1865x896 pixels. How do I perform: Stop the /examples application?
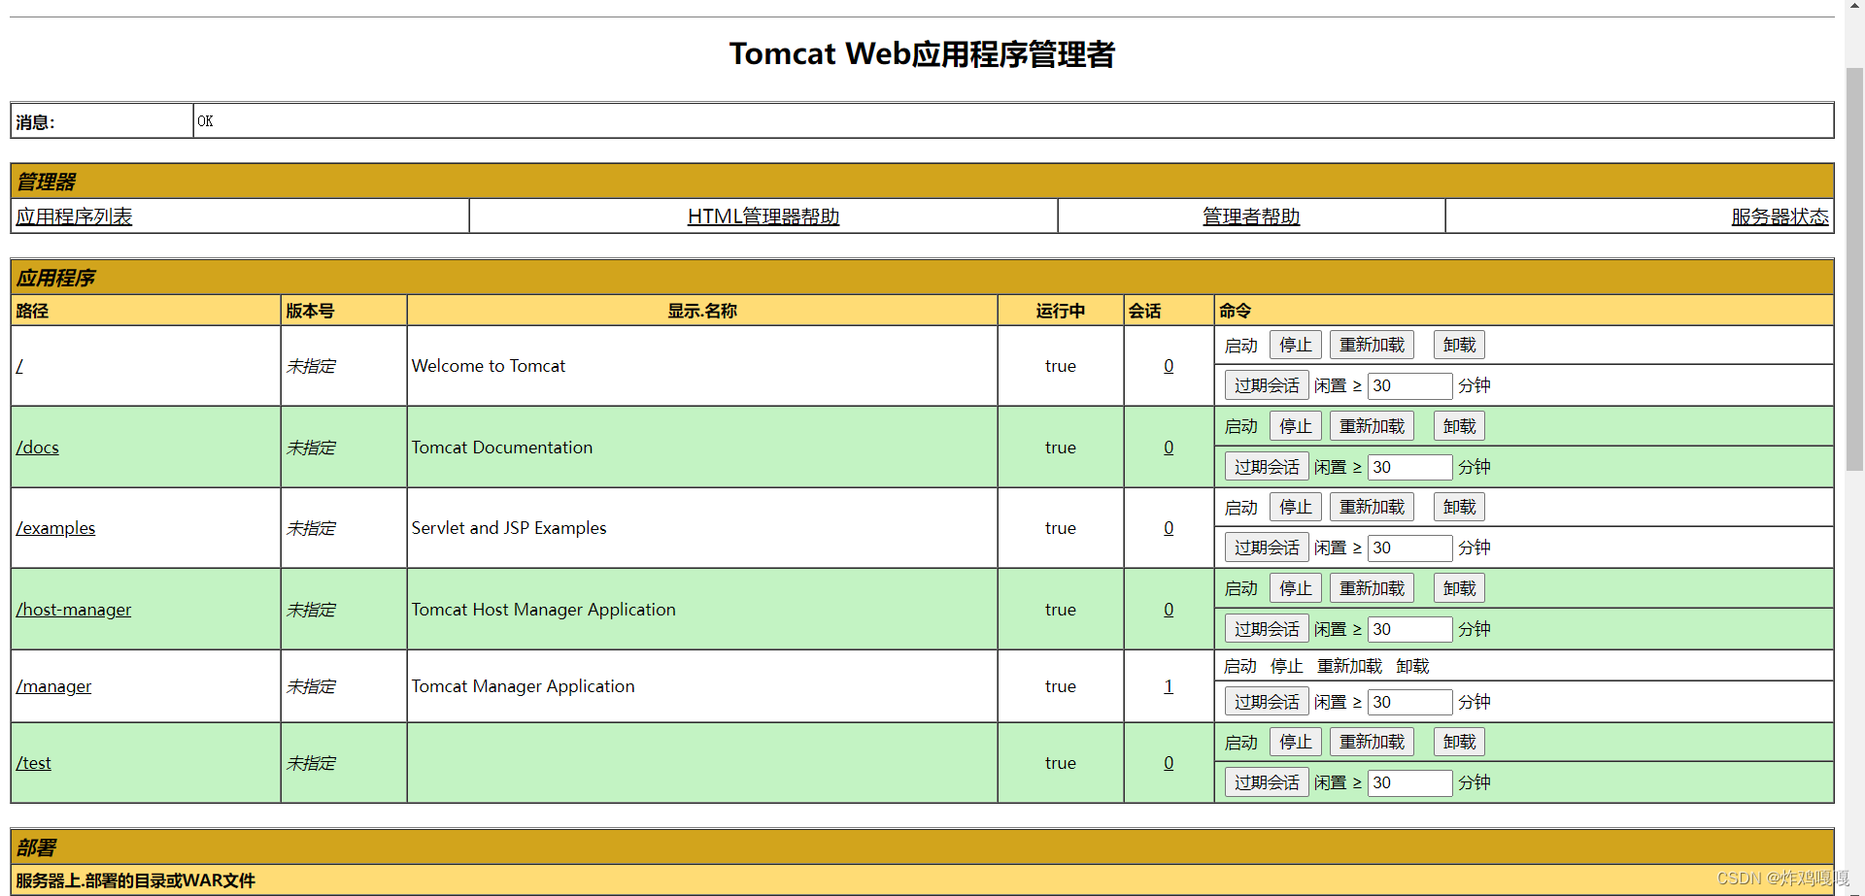[1296, 507]
